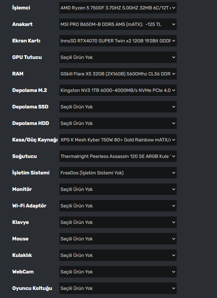
Task: Open the WebCam dropdown
Action: [x=118, y=272]
